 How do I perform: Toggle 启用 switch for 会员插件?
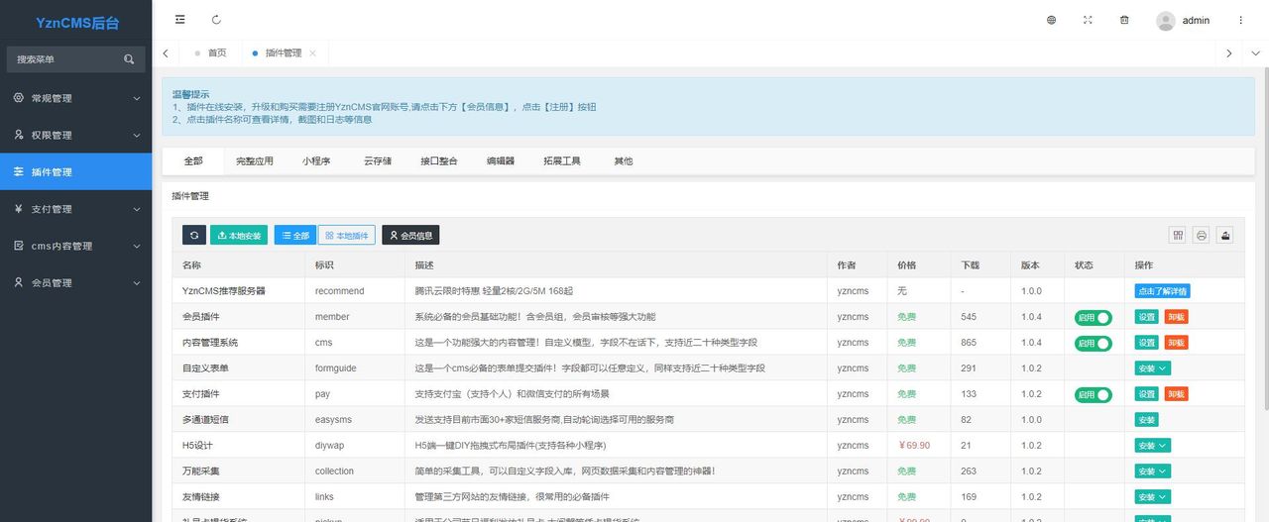[x=1094, y=317]
